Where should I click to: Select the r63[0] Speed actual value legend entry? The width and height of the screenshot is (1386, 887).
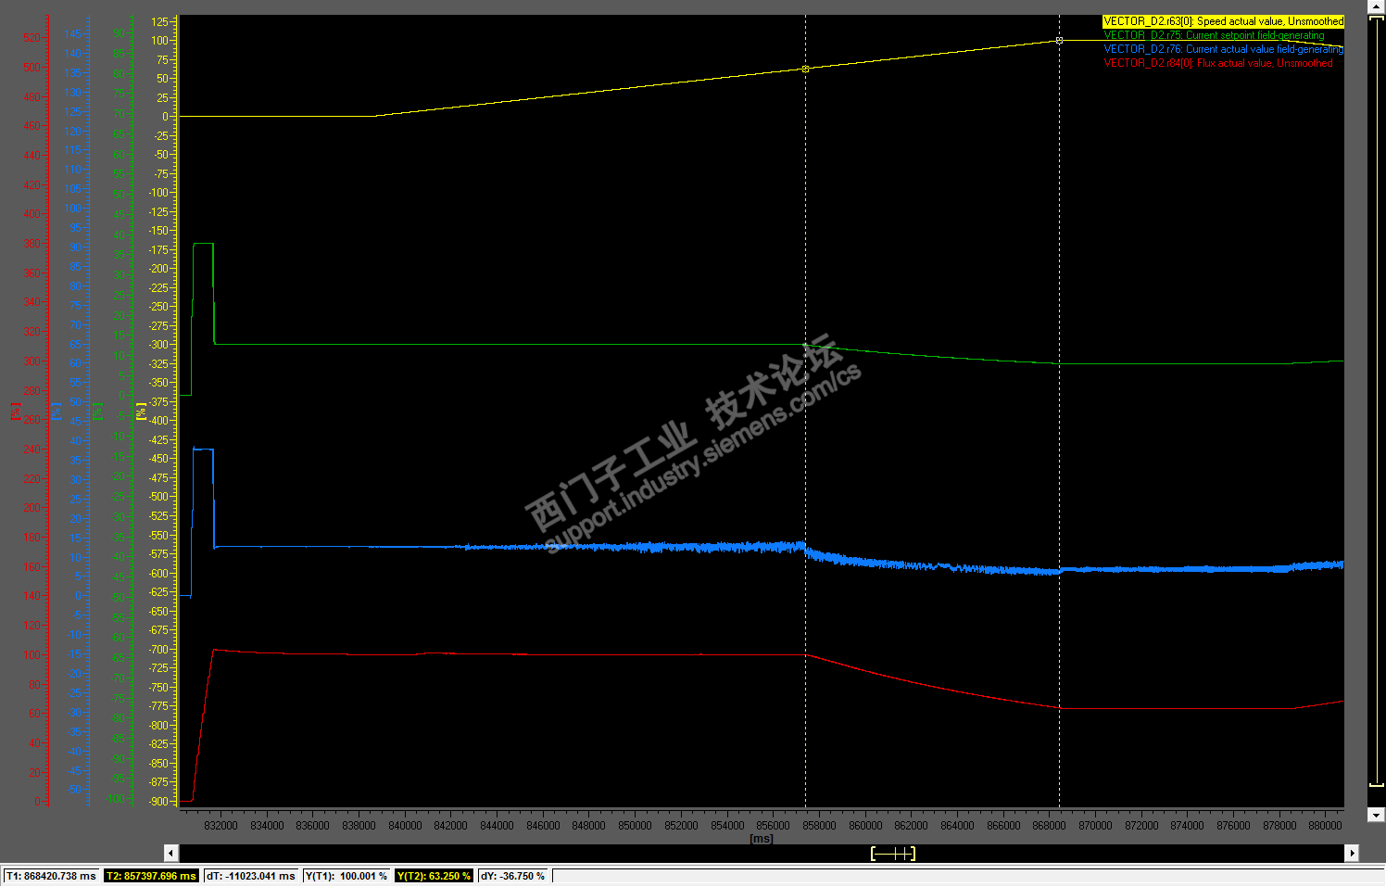coord(1223,21)
